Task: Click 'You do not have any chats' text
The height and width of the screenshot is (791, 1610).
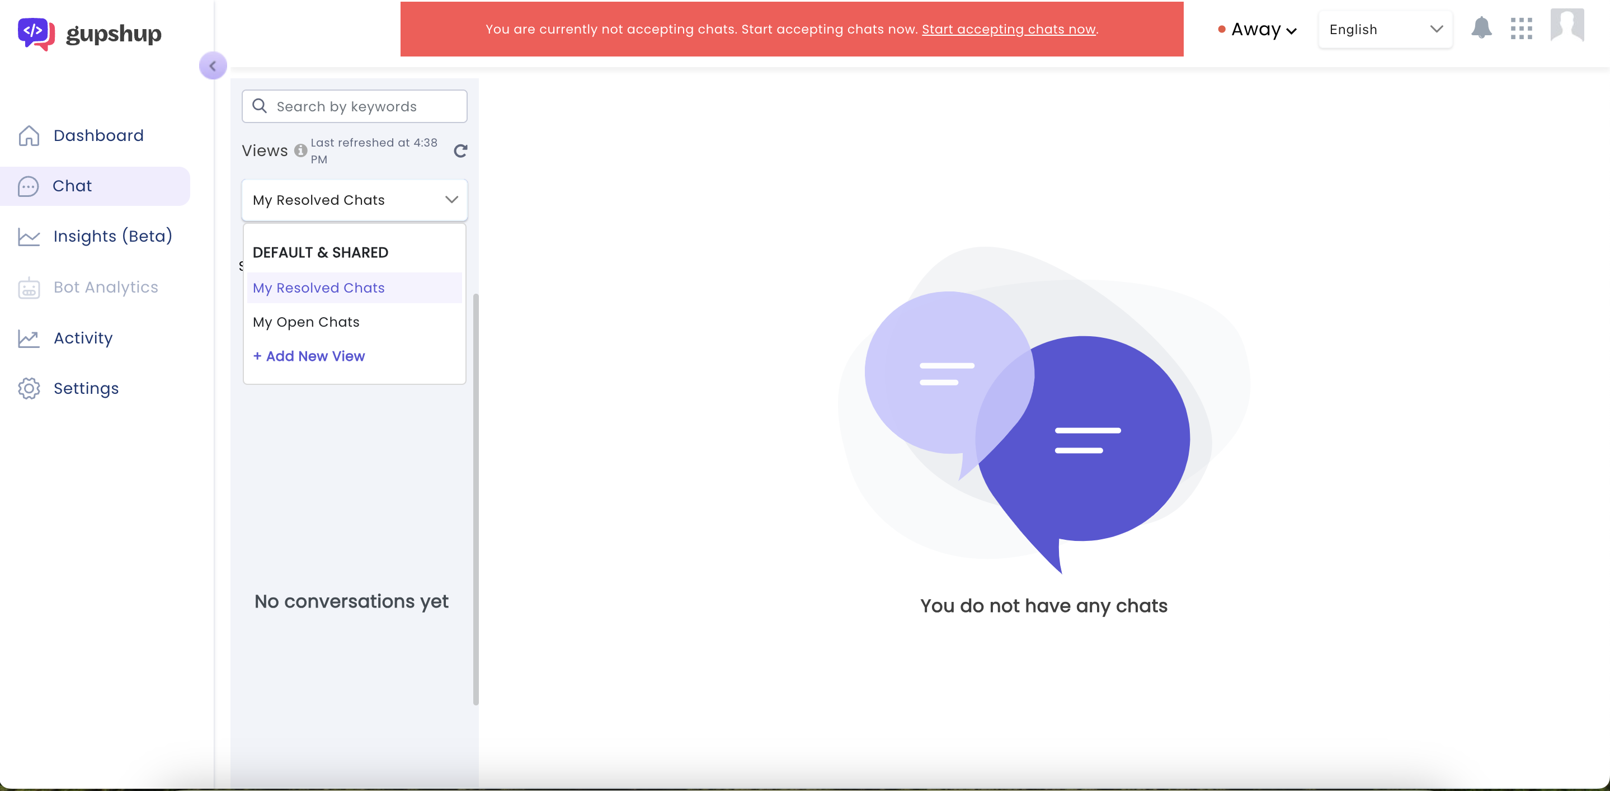Action: (1044, 605)
